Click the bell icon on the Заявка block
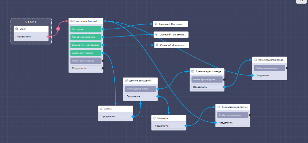 click(x=101, y=109)
